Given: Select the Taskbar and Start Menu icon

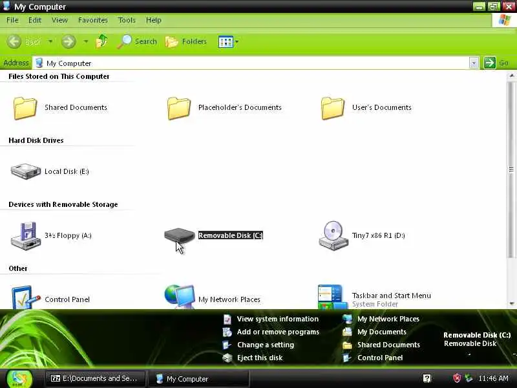Looking at the screenshot, I should 333,297.
